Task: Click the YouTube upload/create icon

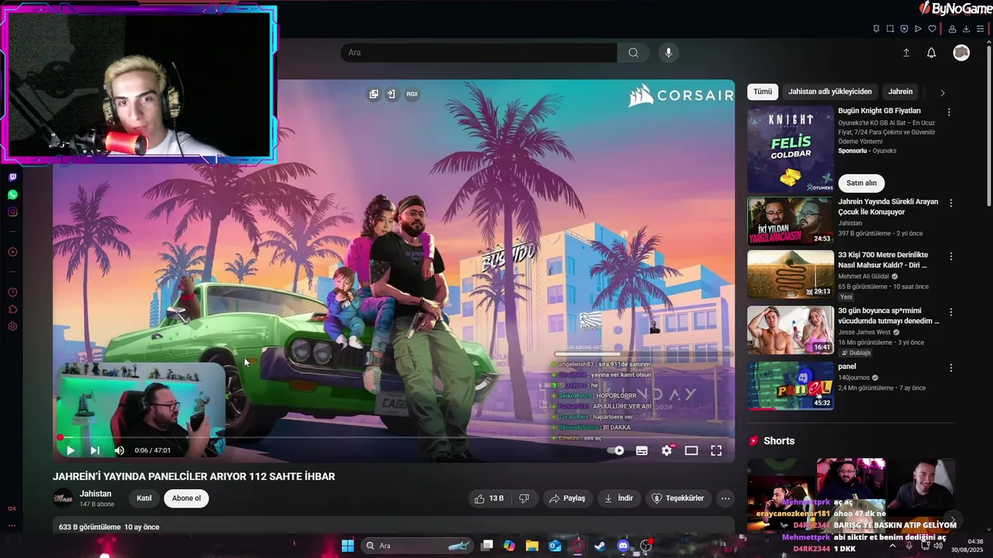Action: pyautogui.click(x=906, y=53)
